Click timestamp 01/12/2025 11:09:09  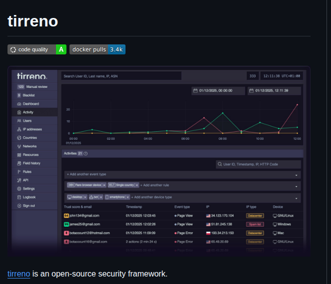coord(140,233)
